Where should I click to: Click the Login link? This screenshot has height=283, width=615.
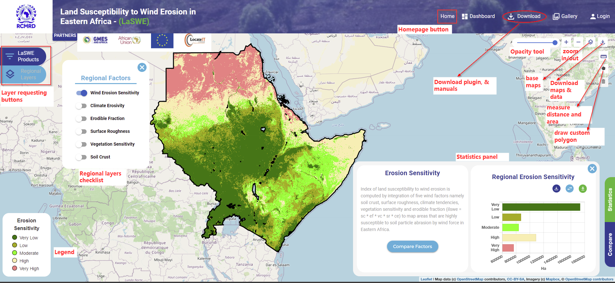click(x=600, y=16)
